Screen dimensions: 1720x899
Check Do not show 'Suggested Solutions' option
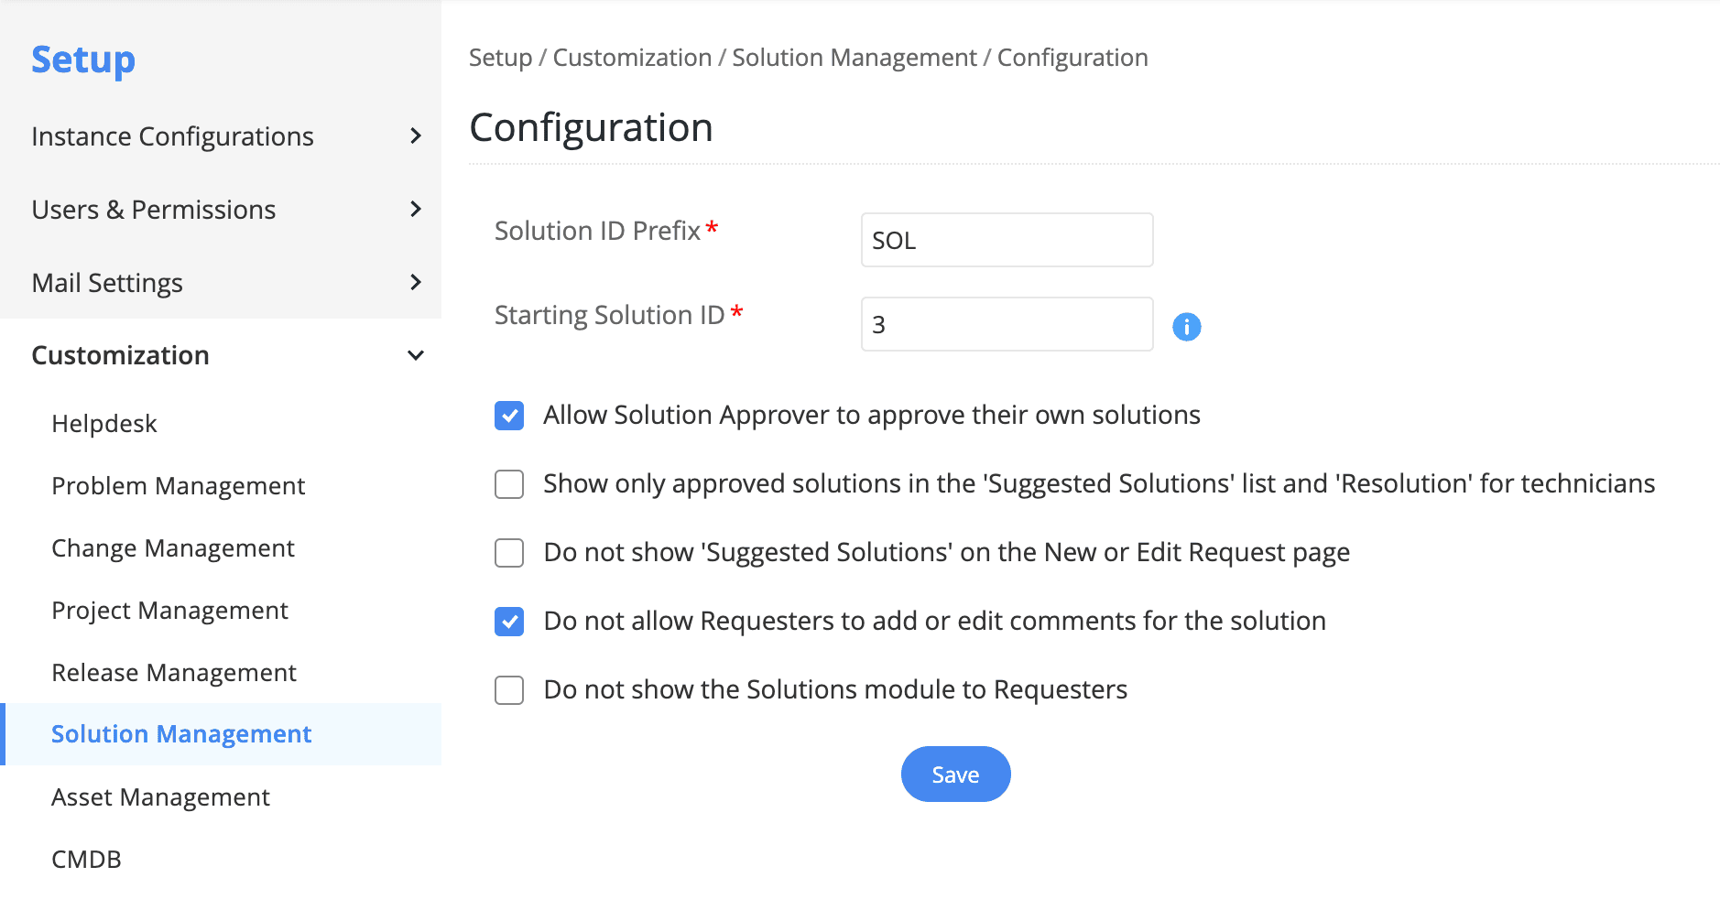tap(509, 553)
